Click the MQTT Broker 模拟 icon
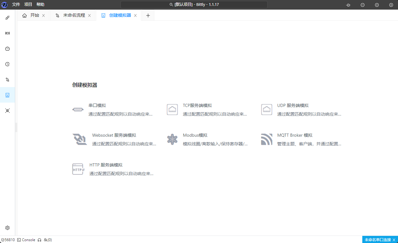This screenshot has height=243, width=398. pyautogui.click(x=267, y=139)
